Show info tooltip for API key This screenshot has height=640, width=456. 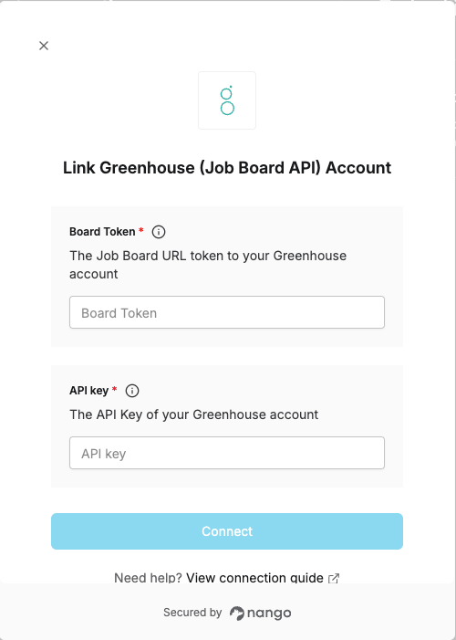click(x=131, y=391)
